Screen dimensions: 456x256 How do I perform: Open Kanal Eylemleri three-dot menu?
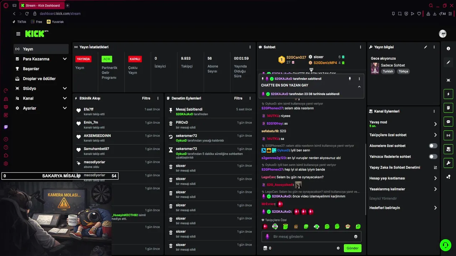[434, 111]
